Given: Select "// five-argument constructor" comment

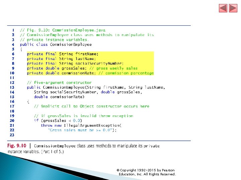Looking at the screenshot, I should pyautogui.click(x=59, y=83).
